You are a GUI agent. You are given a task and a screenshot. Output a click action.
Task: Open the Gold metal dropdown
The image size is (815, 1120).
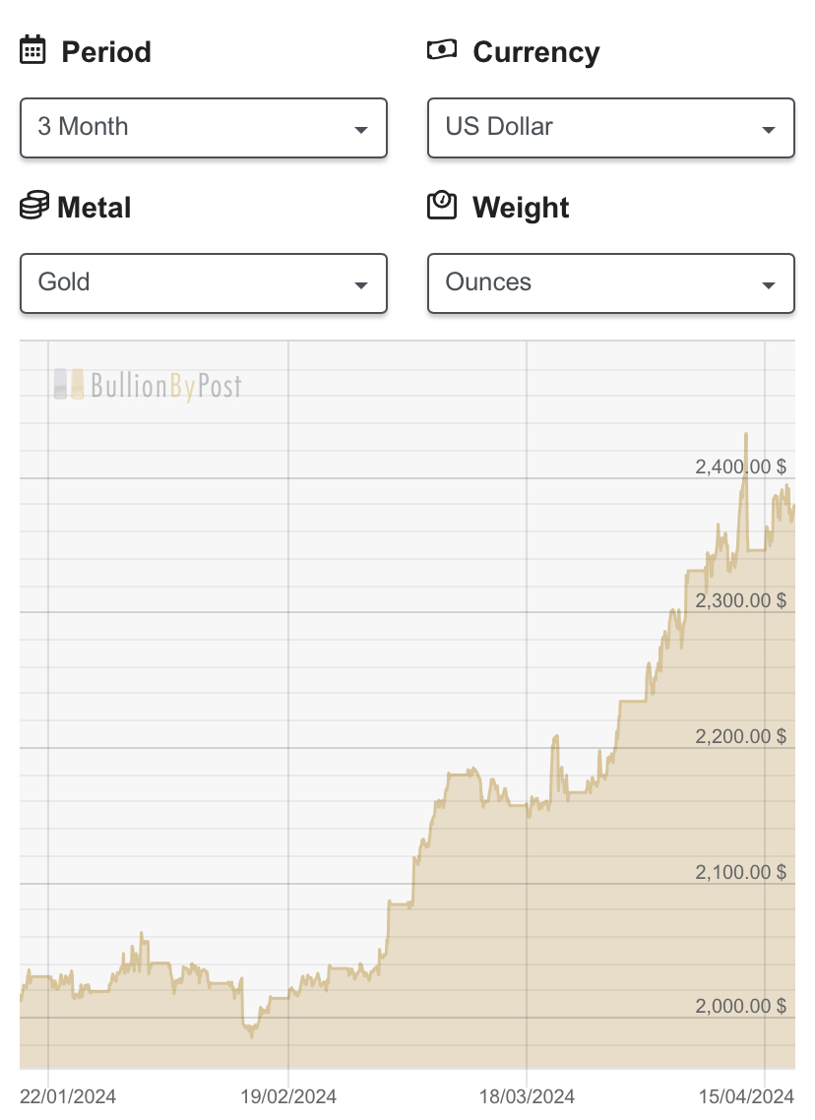click(x=204, y=282)
